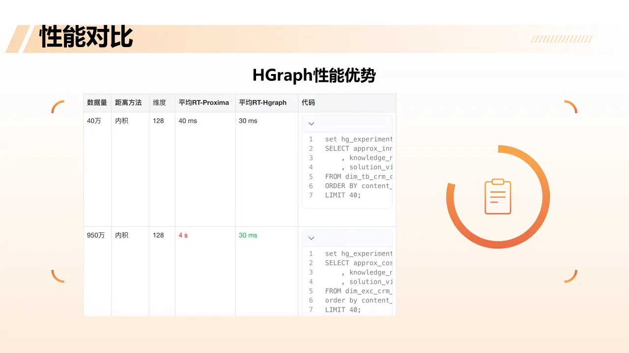Click the clipboard document icon inside the circular ring
The height and width of the screenshot is (353, 629).
(x=498, y=196)
